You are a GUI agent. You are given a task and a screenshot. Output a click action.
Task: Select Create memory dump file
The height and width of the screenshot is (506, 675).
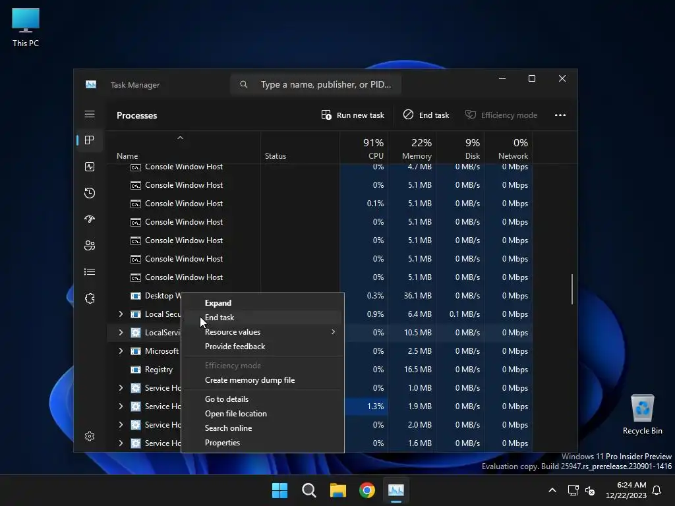262,380
